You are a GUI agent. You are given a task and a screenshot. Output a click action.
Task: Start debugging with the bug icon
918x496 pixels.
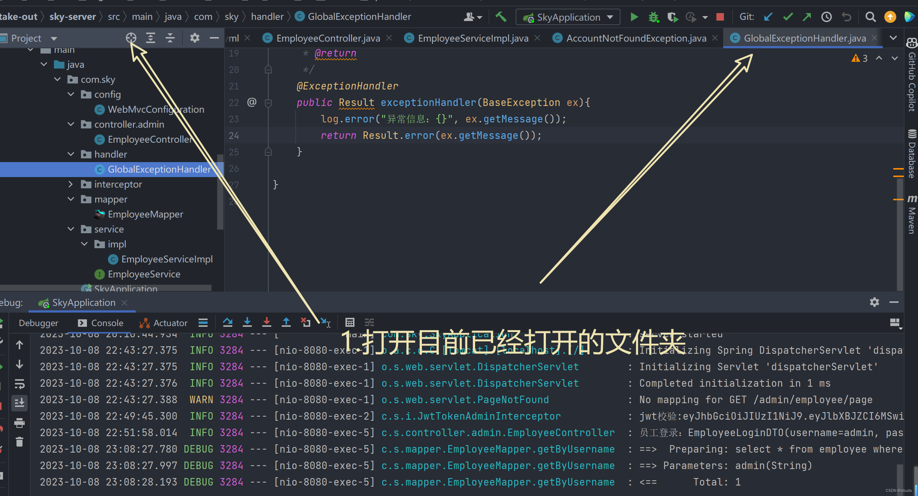(653, 17)
